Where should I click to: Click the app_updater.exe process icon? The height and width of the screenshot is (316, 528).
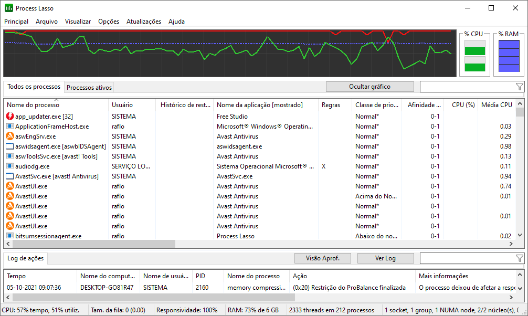click(x=10, y=116)
